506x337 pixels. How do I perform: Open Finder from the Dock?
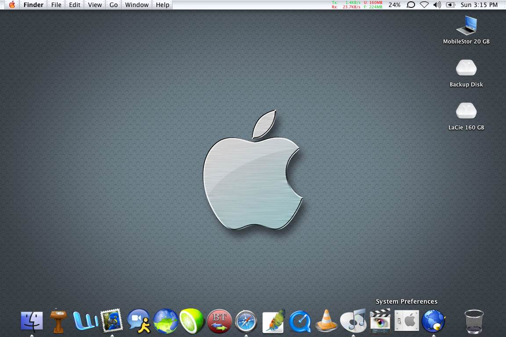pyautogui.click(x=32, y=321)
